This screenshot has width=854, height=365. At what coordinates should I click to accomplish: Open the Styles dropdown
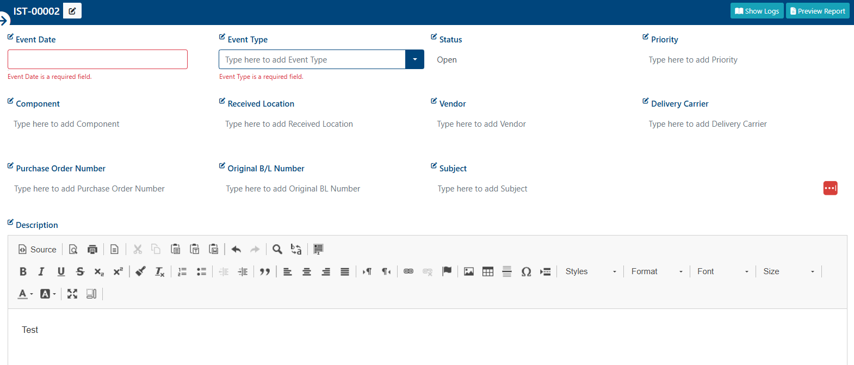[x=591, y=271]
